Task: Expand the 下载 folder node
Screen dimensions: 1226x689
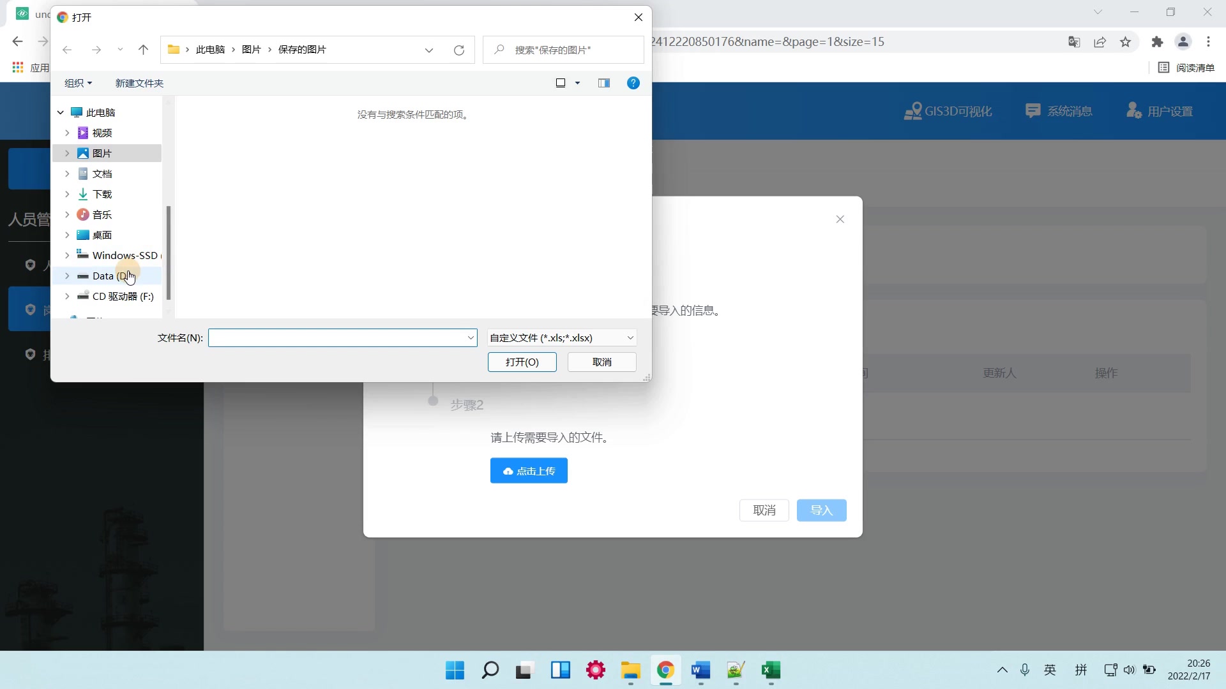Action: [67, 194]
